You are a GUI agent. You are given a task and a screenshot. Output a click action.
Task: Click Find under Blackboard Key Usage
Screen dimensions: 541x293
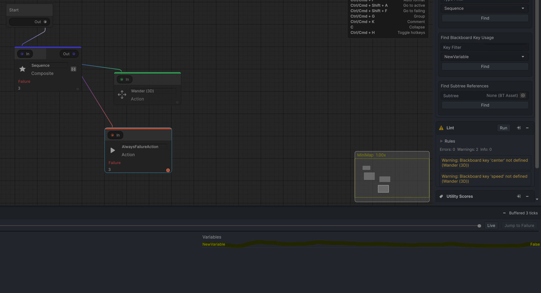(x=485, y=67)
